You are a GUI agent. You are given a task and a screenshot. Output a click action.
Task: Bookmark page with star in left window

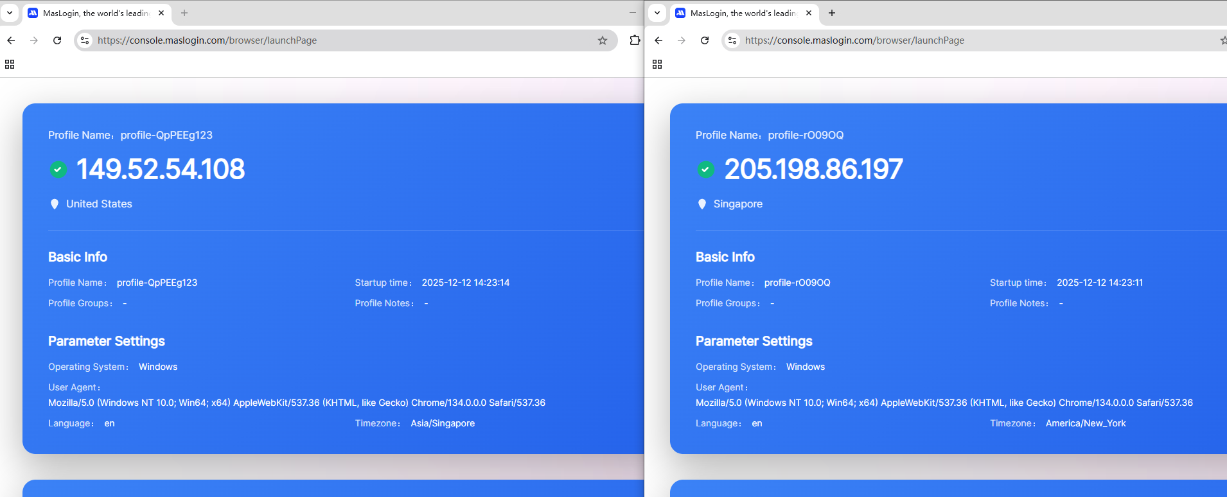[x=603, y=40]
